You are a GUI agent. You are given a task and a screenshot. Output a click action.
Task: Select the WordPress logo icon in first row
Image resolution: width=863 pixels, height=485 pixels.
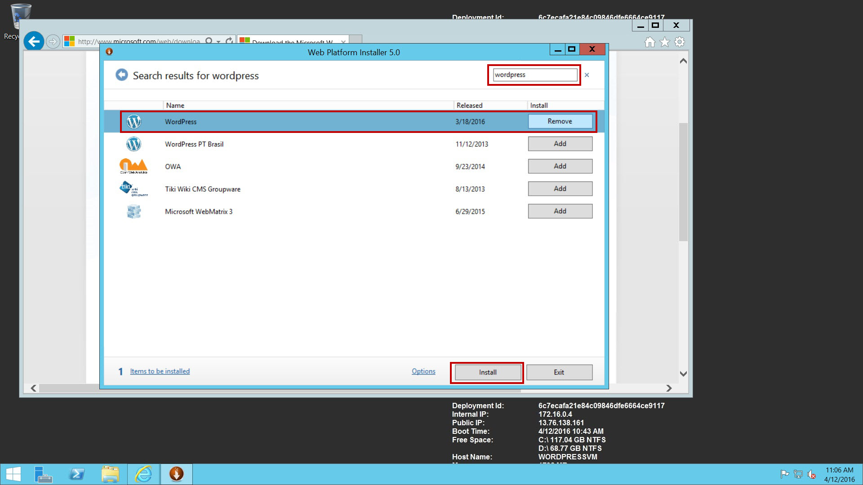coord(134,121)
